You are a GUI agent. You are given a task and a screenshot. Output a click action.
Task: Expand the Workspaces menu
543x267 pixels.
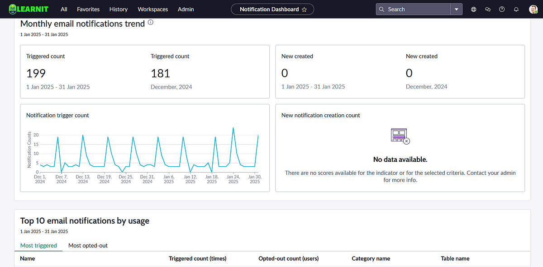pos(152,9)
